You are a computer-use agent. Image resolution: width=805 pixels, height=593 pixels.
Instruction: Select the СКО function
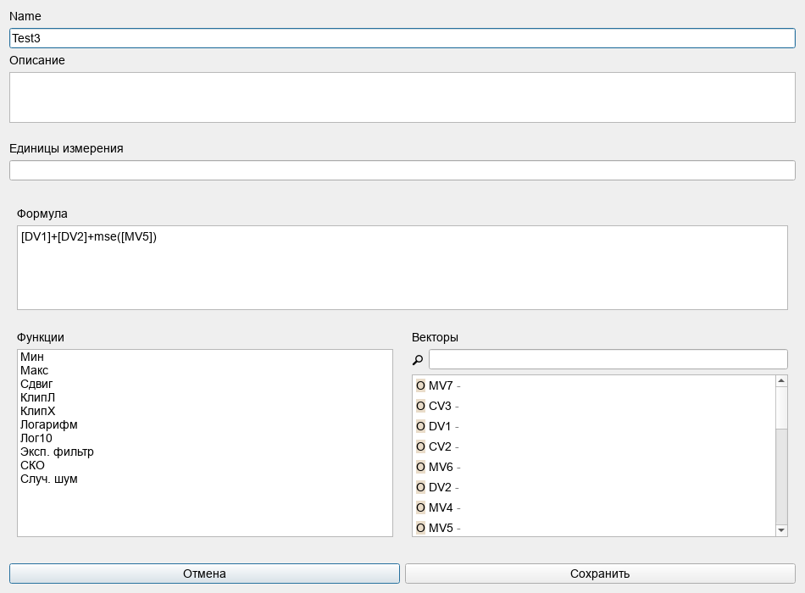[x=32, y=466]
